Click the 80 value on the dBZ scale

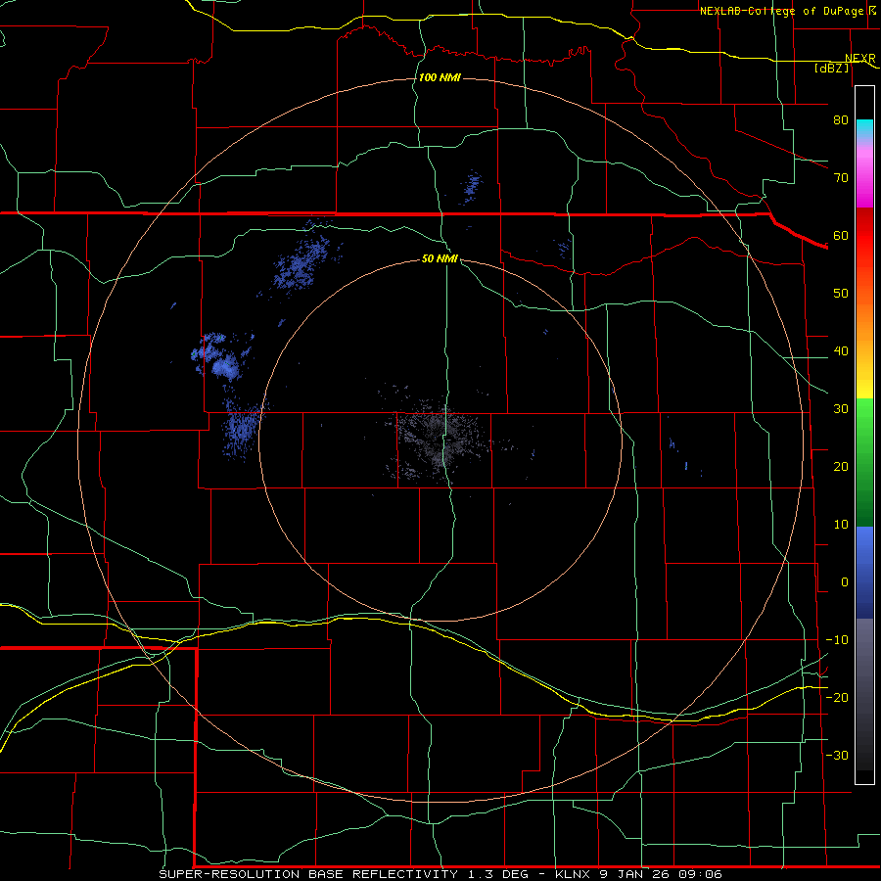pos(841,120)
